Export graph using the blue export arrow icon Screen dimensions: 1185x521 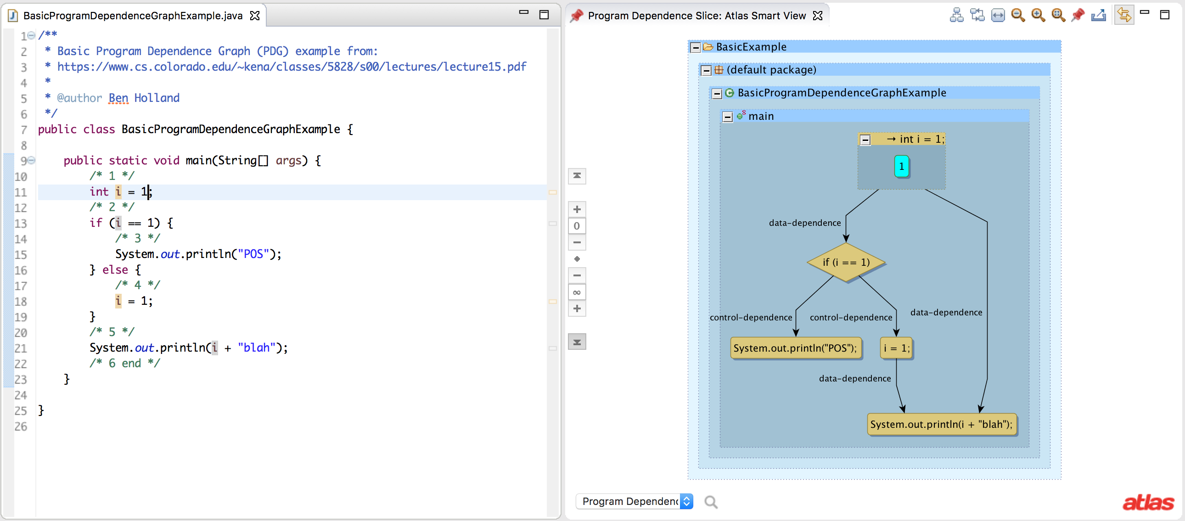click(x=1099, y=15)
